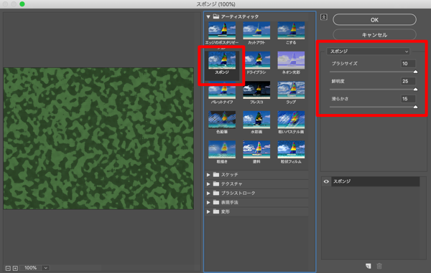This screenshot has height=273, width=431.
Task: Hide the スポンジ effect layer eye
Action: point(326,181)
